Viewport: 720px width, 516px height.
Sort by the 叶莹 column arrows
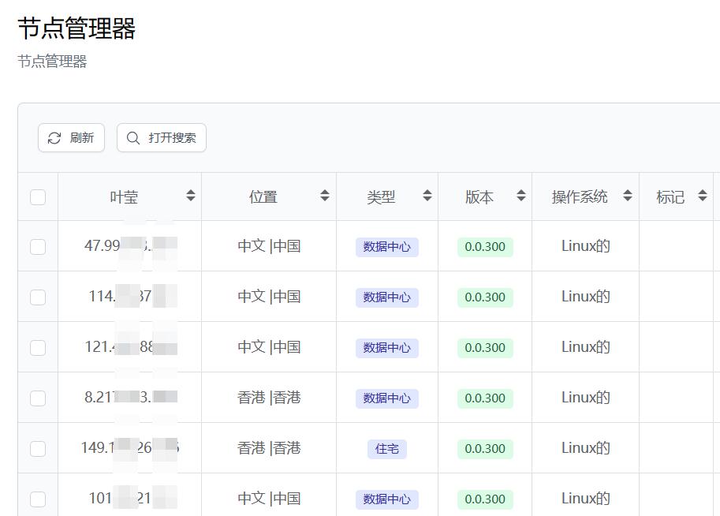[191, 196]
